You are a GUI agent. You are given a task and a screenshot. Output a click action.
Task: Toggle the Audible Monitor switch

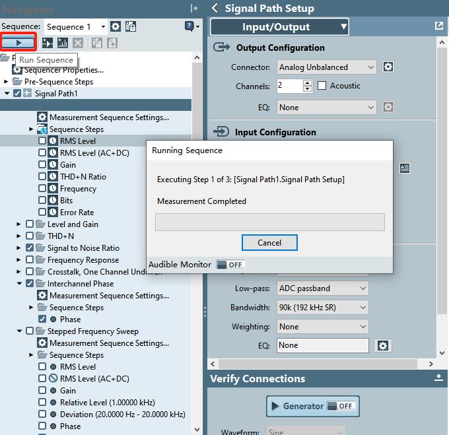pos(230,265)
